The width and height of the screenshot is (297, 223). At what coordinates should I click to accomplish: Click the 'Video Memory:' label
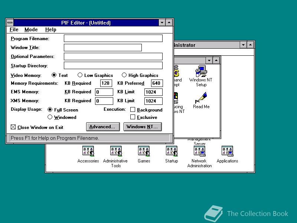tap(26, 75)
